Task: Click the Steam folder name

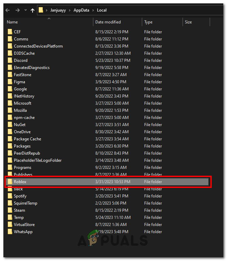Action: 19,210
